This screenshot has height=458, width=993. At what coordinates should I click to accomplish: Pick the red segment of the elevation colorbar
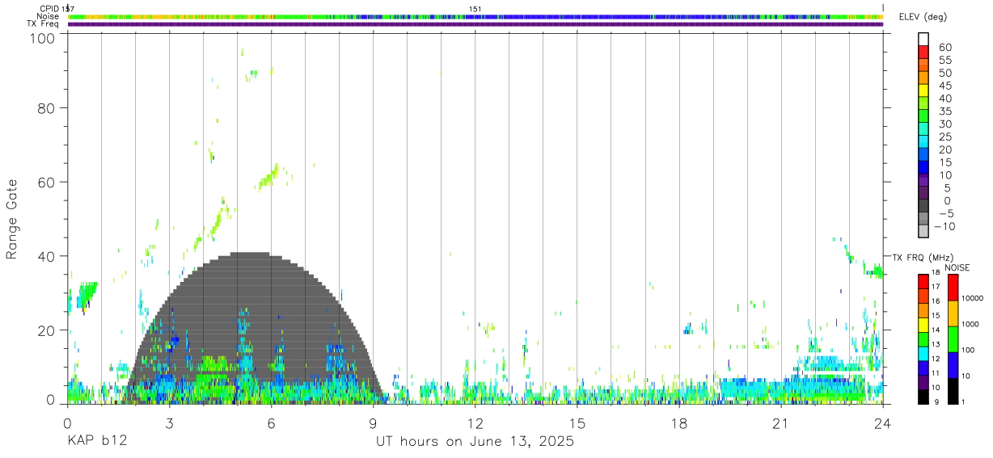923,52
